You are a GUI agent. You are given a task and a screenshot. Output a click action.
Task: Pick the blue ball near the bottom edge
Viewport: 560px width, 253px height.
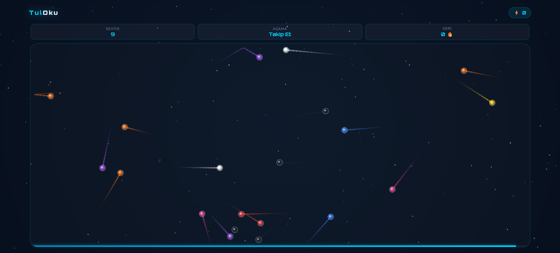point(331,217)
